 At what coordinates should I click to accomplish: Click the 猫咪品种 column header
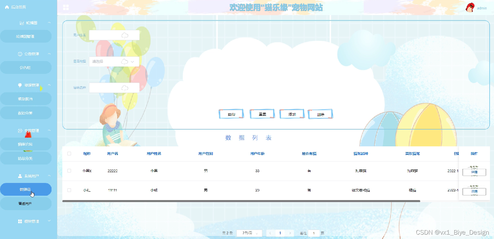pos(361,154)
